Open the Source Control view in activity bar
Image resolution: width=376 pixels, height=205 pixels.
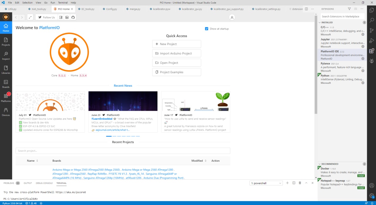(372, 30)
